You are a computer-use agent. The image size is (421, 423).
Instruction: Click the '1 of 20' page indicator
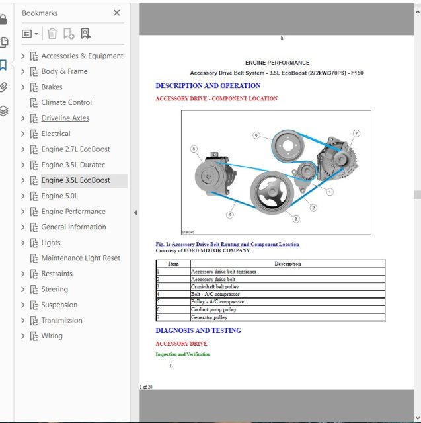[146, 387]
